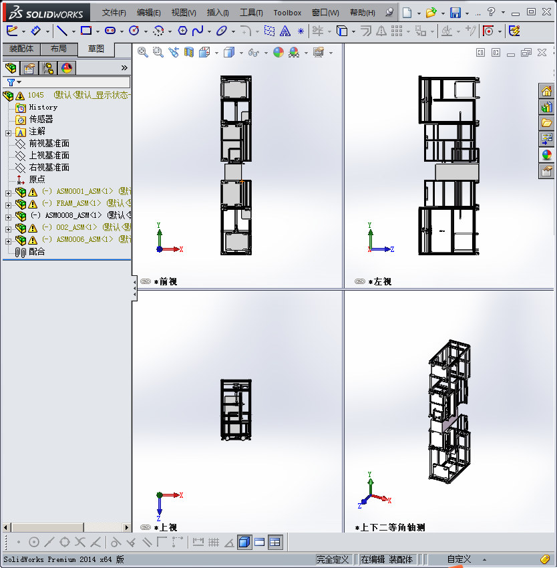Click the sketch Point tool icon

[x=301, y=31]
